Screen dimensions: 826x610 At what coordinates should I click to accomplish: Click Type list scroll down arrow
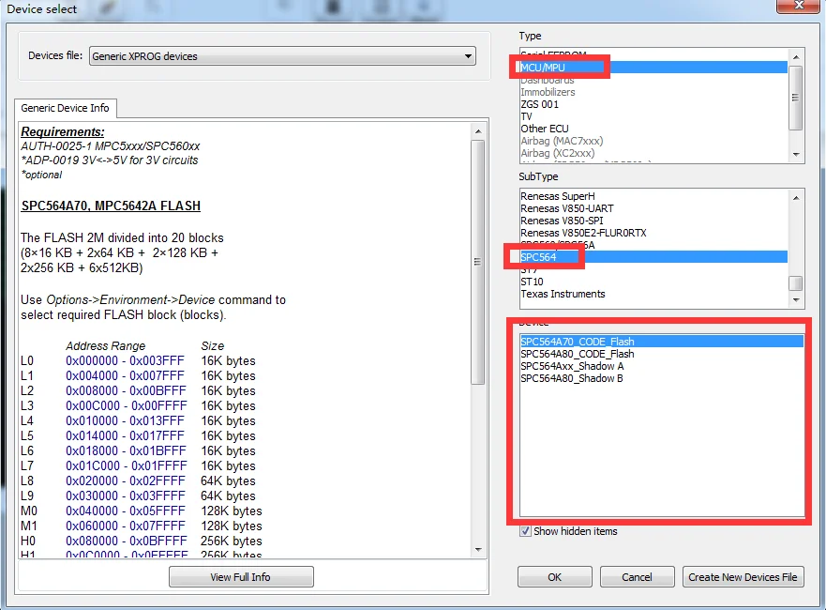pos(796,155)
